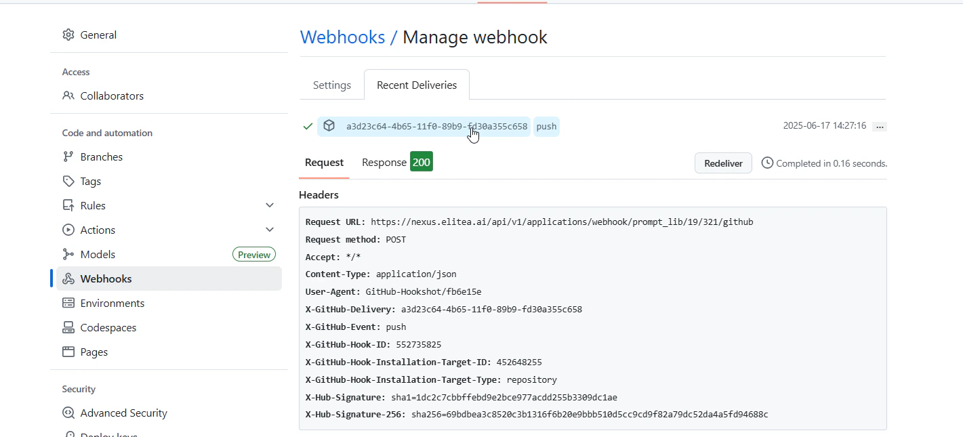Screen dimensions: 963x437
Task: Switch to the Request tab
Action: [324, 162]
